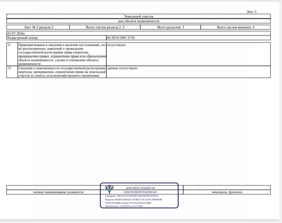Image resolution: width=282 pixels, height=223 pixels.
Task: Click the 'Правопритязания и сведения' description text
Action: coord(62,54)
